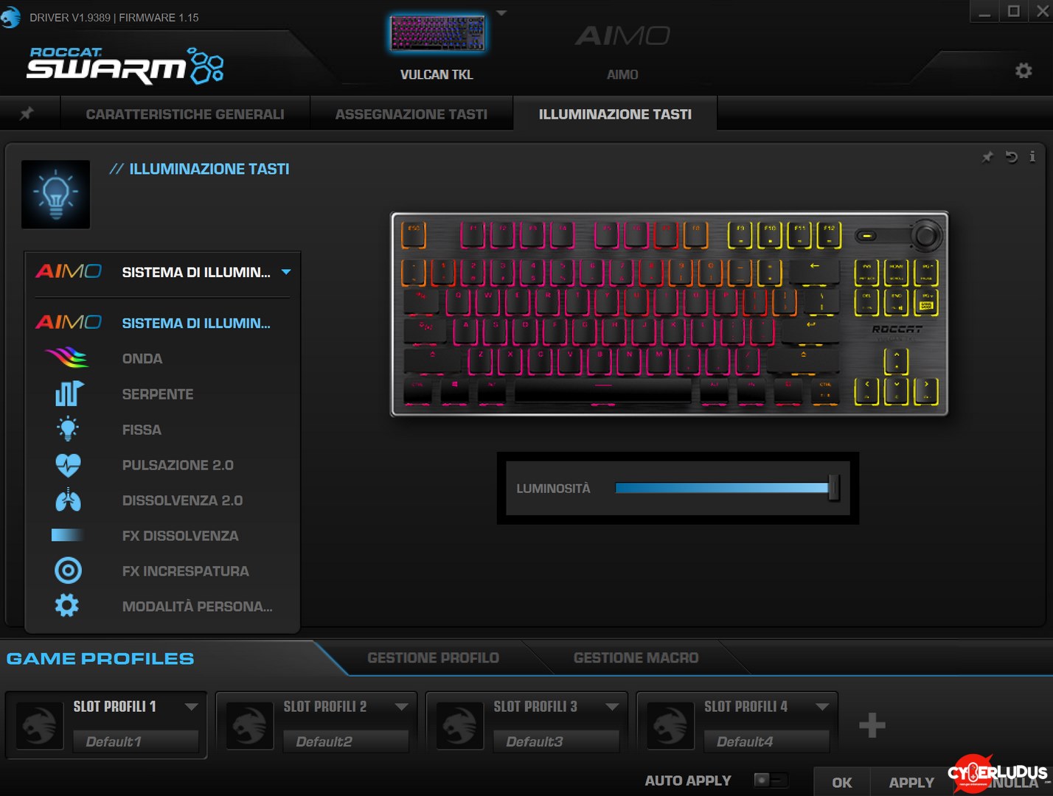Click the OK button

click(842, 783)
